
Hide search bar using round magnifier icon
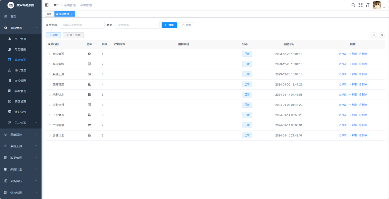pos(374,35)
